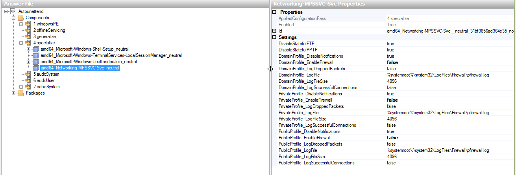The height and width of the screenshot is (175, 516).
Task: Collapse the Components tree node
Action: pyautogui.click(x=14, y=18)
